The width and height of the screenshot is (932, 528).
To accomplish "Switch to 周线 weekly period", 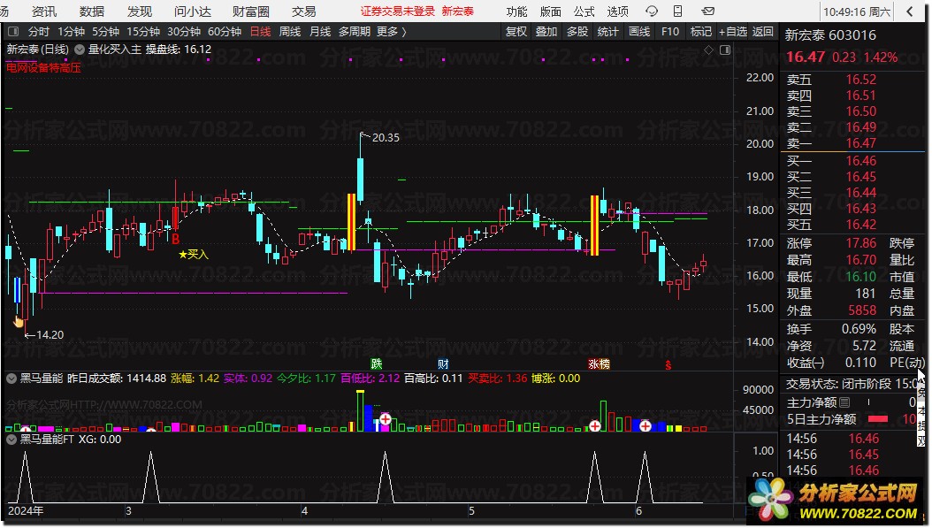I will (x=290, y=32).
